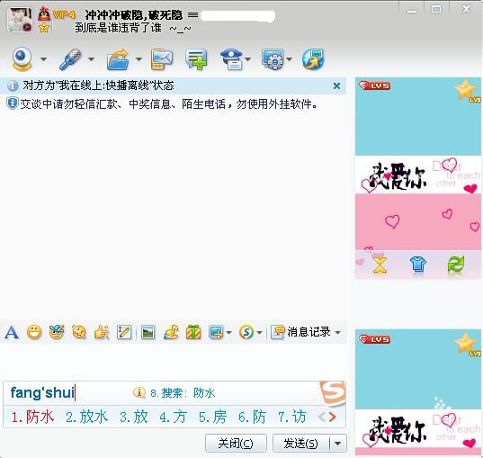Viewport: 483px width, 458px height.
Task: Click the 发送(S) send button
Action: 301,444
